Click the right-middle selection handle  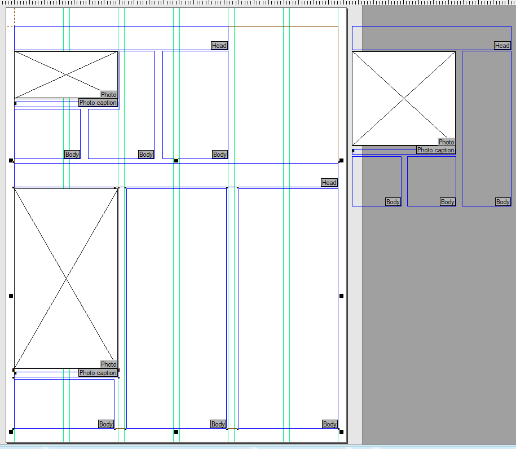point(341,296)
